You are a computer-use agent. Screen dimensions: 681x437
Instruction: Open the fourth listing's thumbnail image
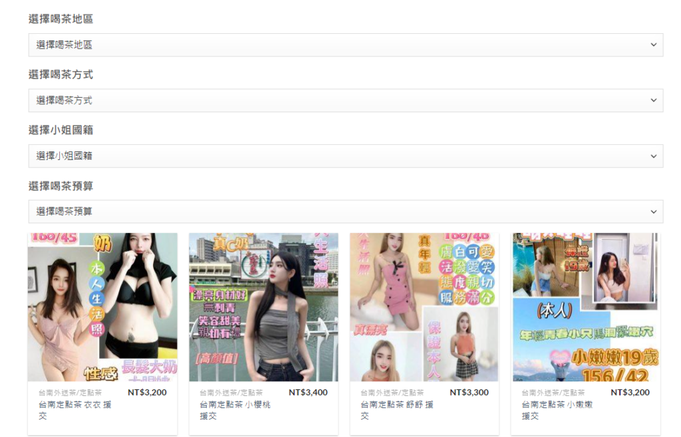pyautogui.click(x=586, y=307)
